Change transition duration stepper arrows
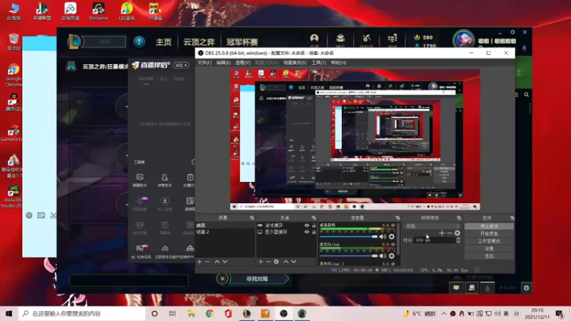This screenshot has height=321, width=571. 458,240
